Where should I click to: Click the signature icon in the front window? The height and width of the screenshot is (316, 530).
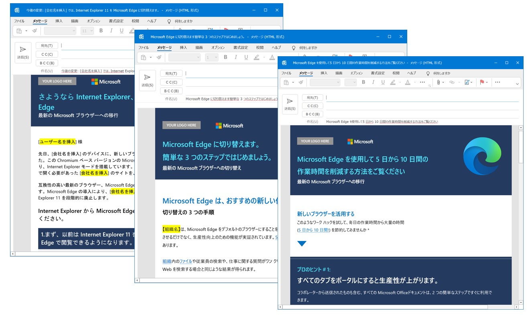(x=467, y=82)
